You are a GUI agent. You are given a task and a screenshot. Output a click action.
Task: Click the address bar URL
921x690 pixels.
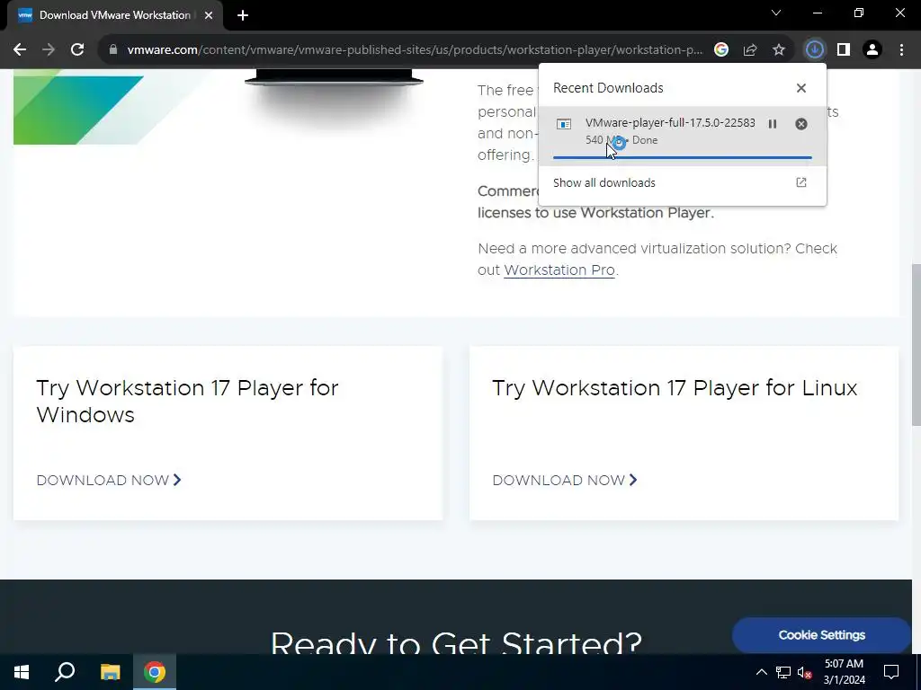[415, 50]
